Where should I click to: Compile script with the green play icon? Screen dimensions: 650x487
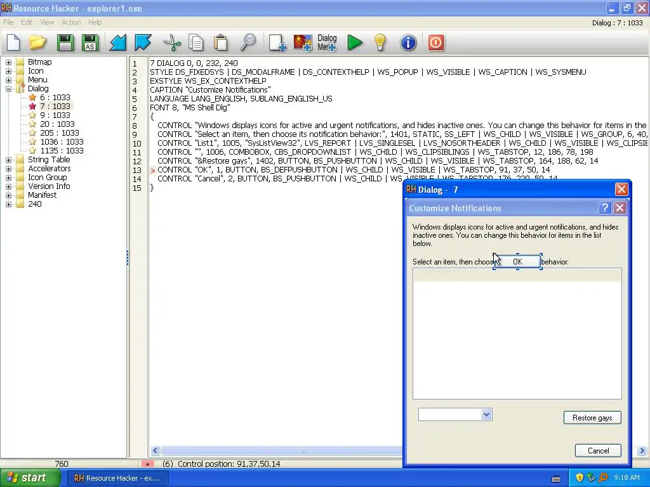click(x=354, y=42)
